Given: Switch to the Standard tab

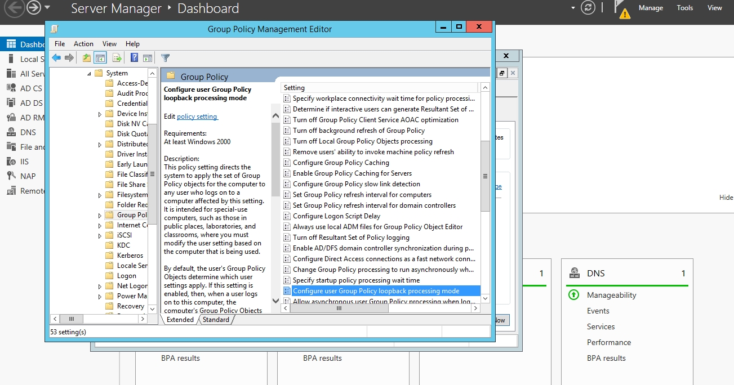Looking at the screenshot, I should coord(216,320).
